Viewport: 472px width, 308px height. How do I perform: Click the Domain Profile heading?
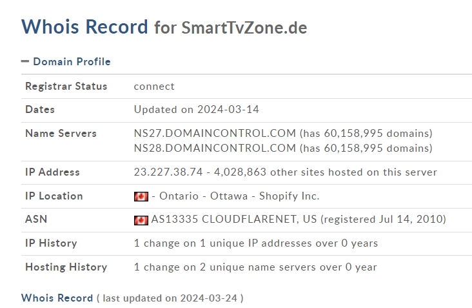72,61
